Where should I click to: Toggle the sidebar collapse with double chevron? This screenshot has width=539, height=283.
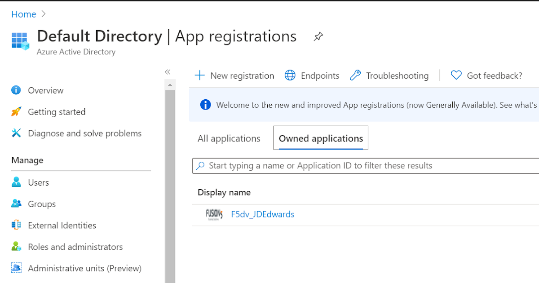[x=168, y=71]
